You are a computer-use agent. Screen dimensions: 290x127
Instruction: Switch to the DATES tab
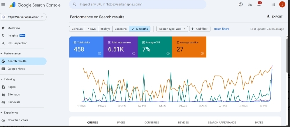click(x=259, y=122)
